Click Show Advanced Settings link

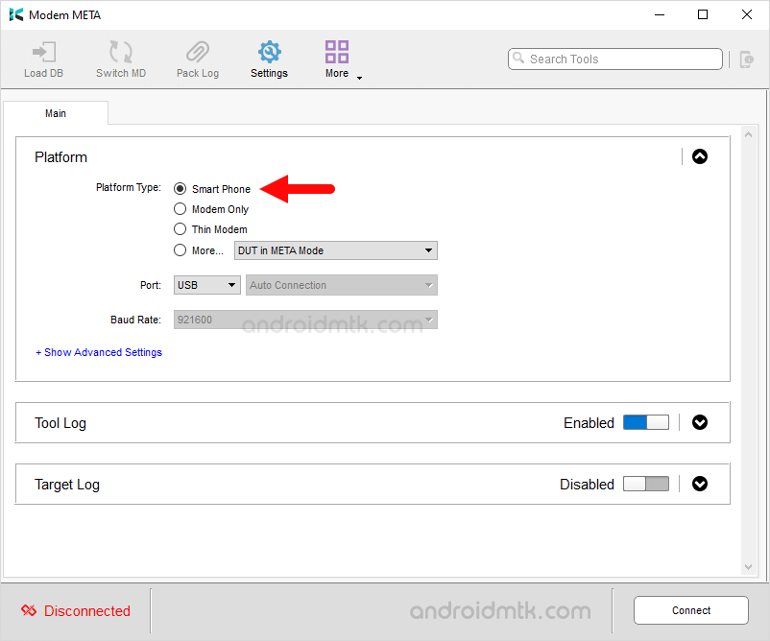tap(99, 352)
